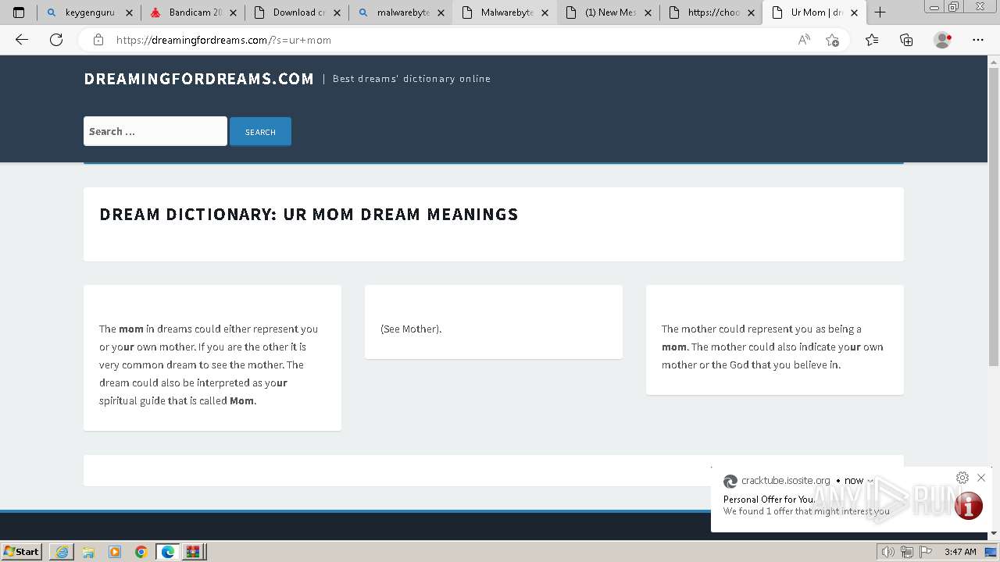This screenshot has width=1000, height=562.
Task: Open DREAMINGFORDREAMS.COM site title link
Action: [198, 79]
